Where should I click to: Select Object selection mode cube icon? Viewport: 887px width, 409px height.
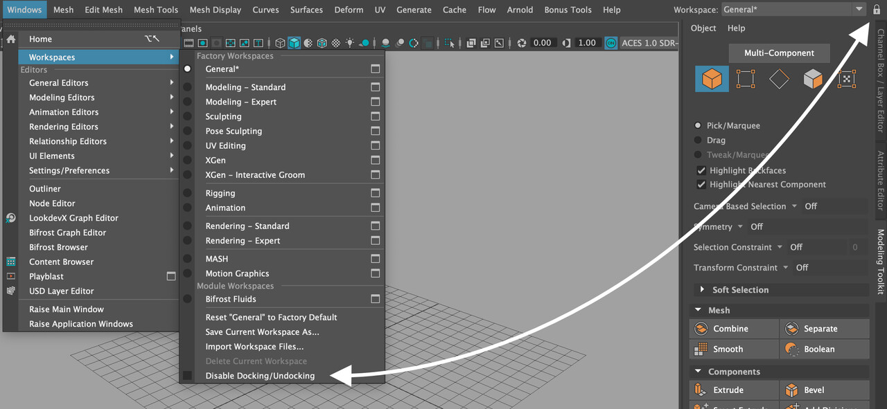712,79
